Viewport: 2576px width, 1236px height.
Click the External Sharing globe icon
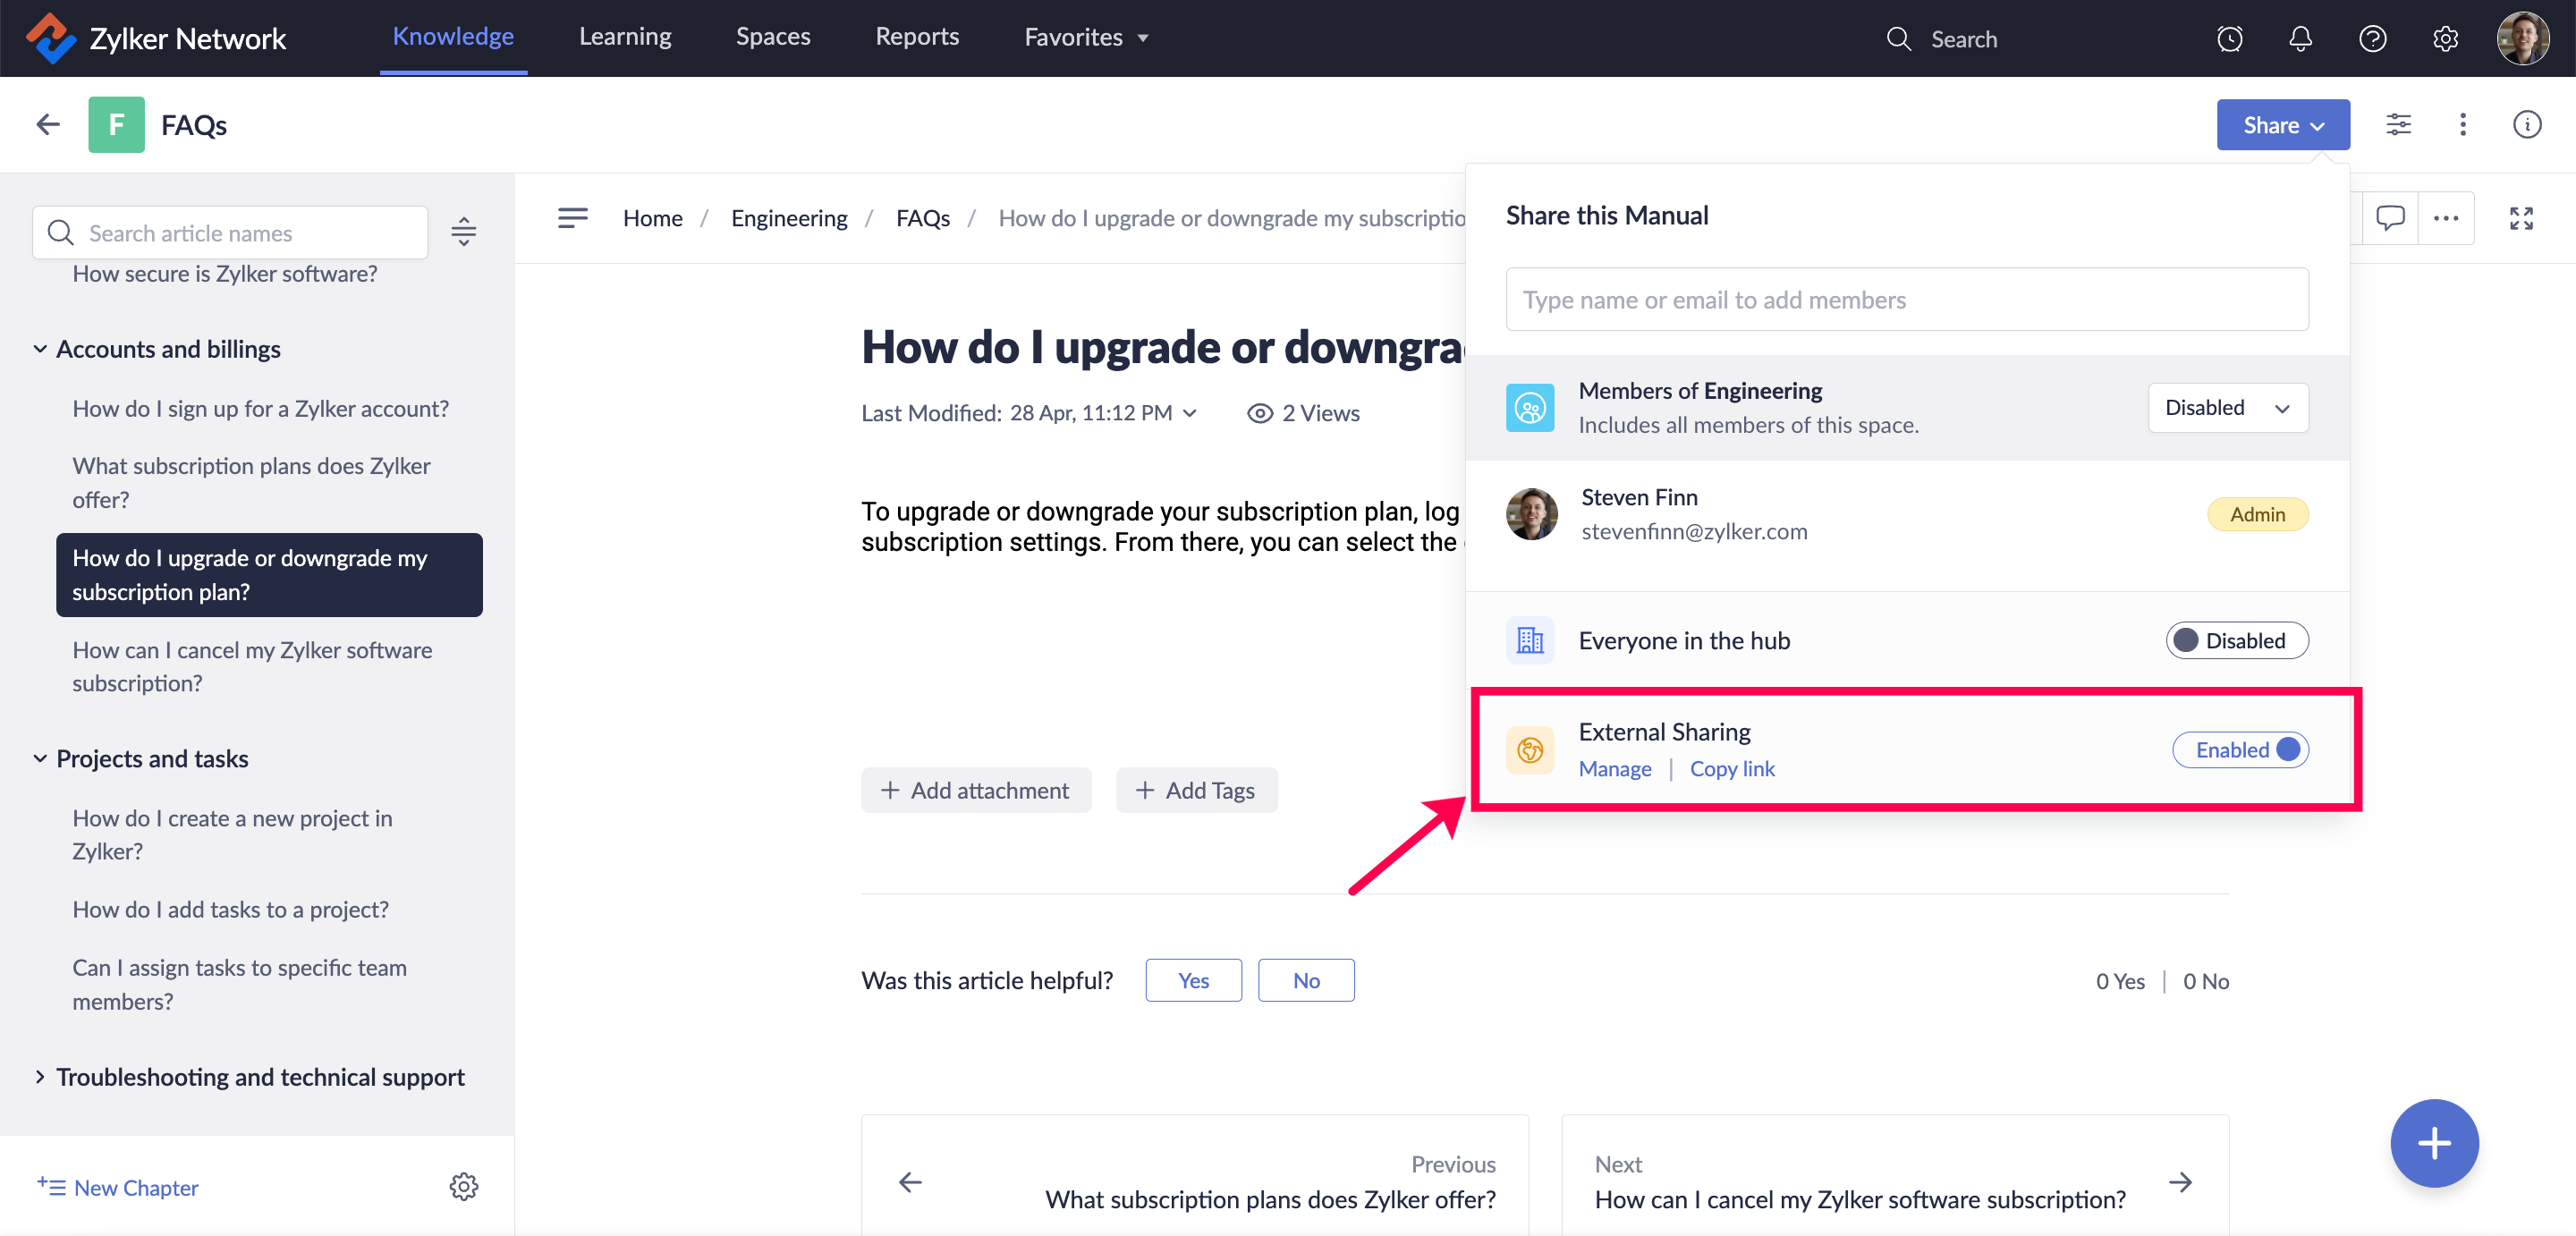tap(1529, 749)
